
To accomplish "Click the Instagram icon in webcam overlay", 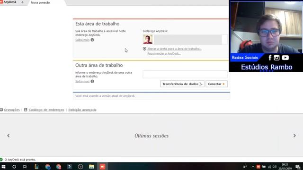I will (x=276, y=58).
